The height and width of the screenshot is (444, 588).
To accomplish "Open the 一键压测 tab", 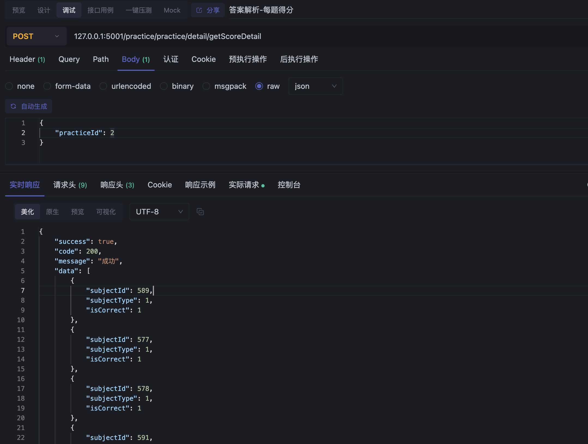I will coord(138,10).
